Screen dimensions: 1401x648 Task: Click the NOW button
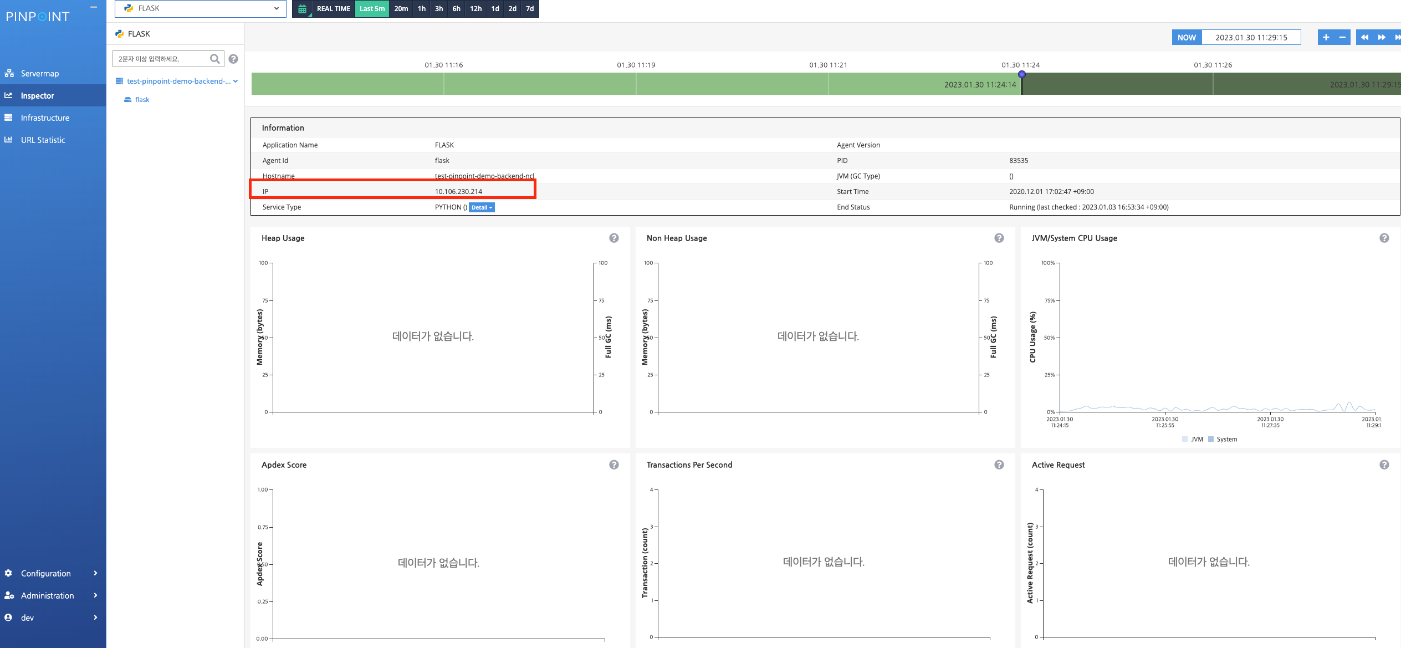[1187, 37]
